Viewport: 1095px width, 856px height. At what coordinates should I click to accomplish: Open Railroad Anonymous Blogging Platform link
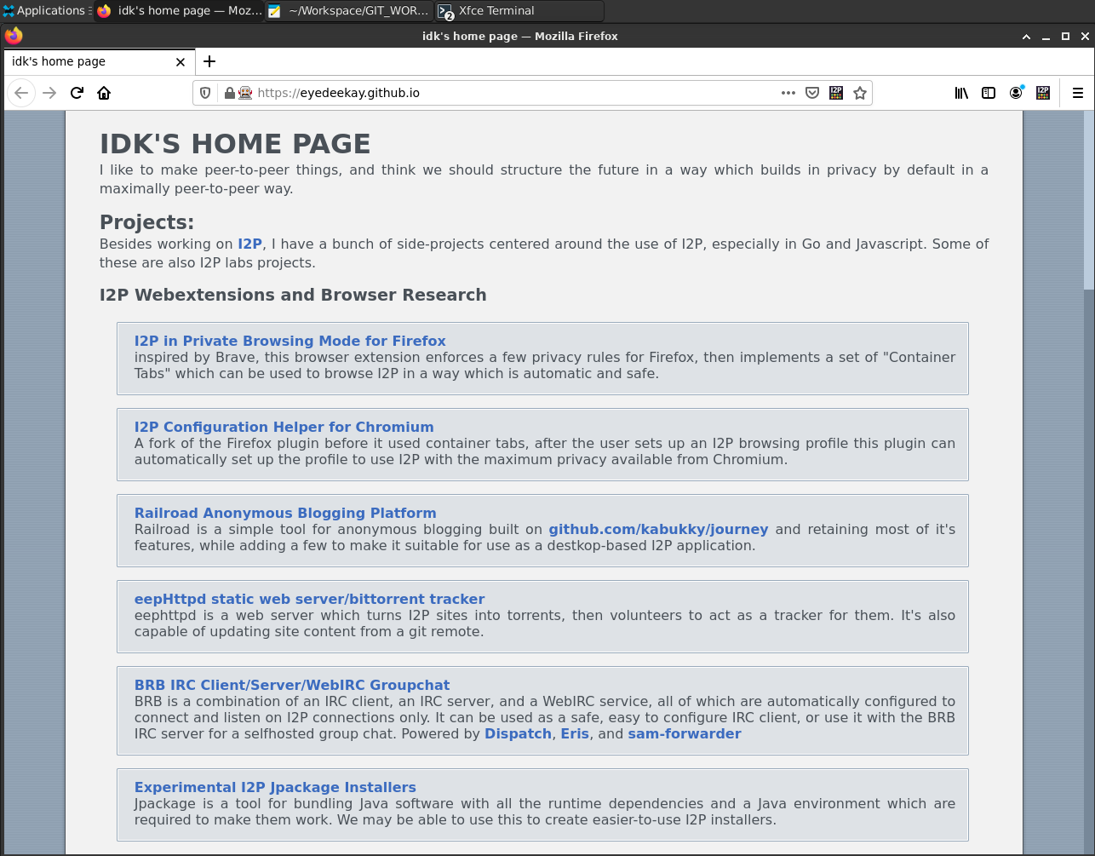(x=285, y=513)
